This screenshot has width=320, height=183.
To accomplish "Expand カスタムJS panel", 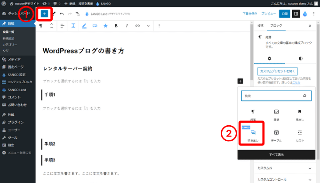I will (285, 168).
